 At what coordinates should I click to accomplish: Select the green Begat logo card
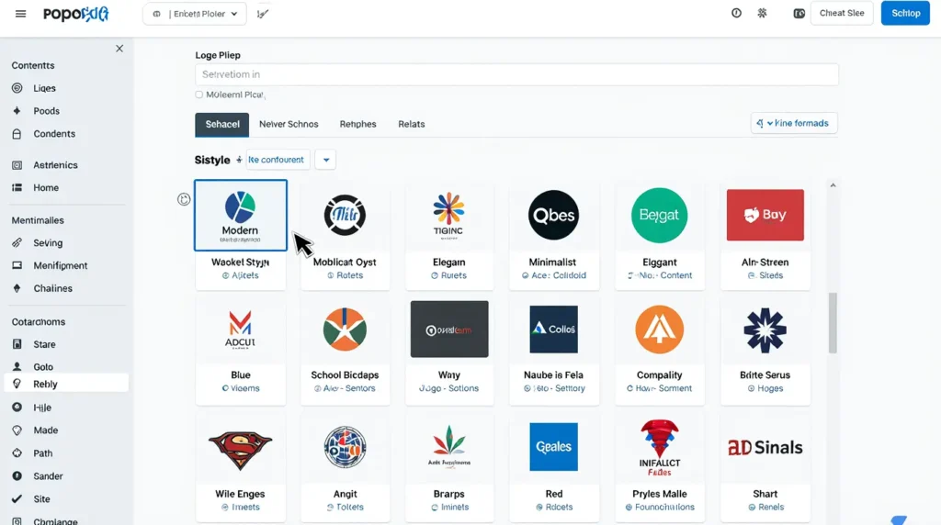click(659, 236)
